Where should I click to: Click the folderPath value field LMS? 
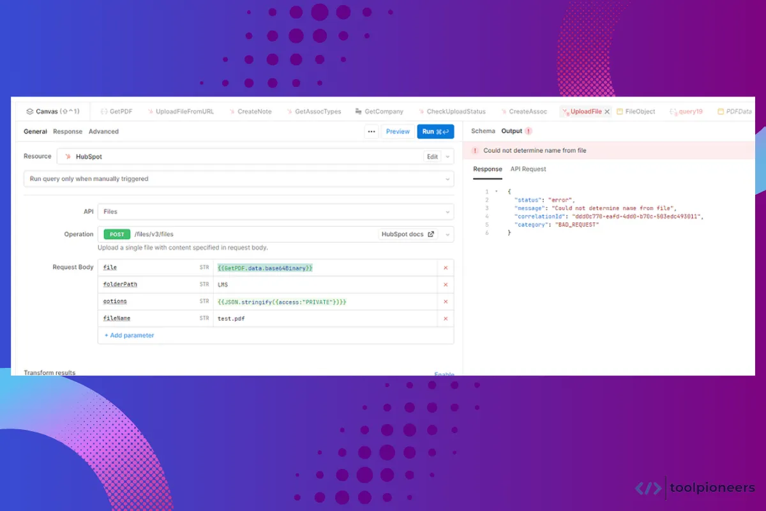click(326, 284)
